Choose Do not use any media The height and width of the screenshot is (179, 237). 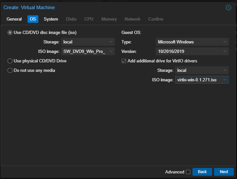pos(10,71)
